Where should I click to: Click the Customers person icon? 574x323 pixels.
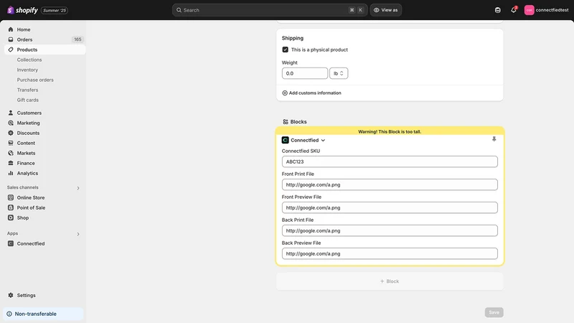click(x=11, y=113)
